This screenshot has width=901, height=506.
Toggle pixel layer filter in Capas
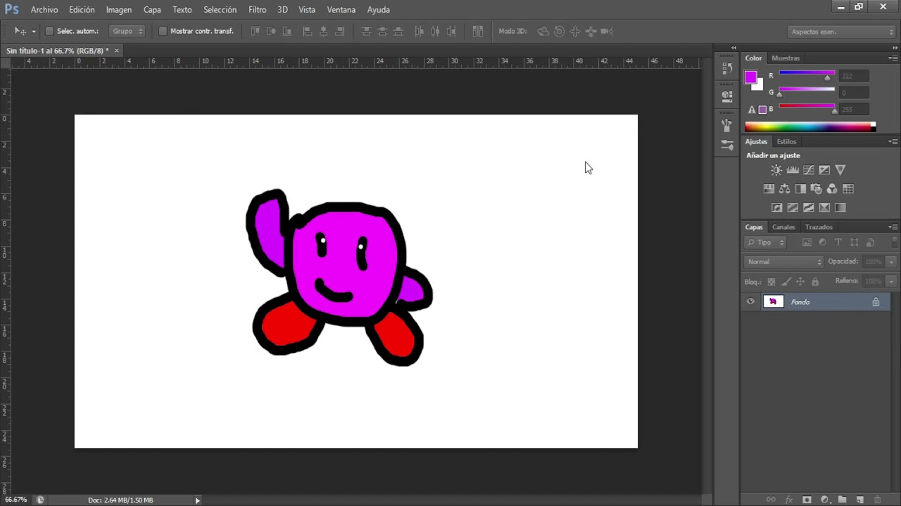click(x=807, y=242)
